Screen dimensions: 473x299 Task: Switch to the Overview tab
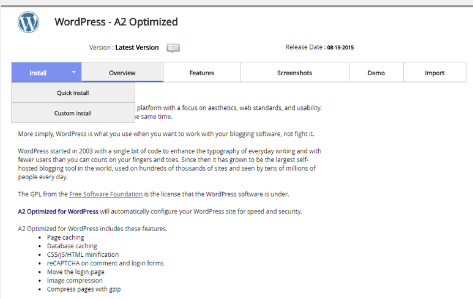point(122,73)
